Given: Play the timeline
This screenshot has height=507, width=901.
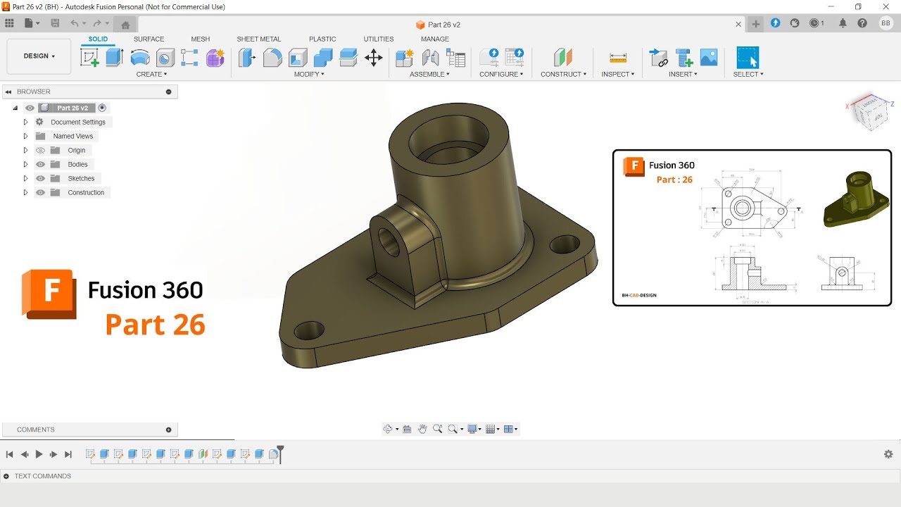Looking at the screenshot, I should [x=39, y=454].
